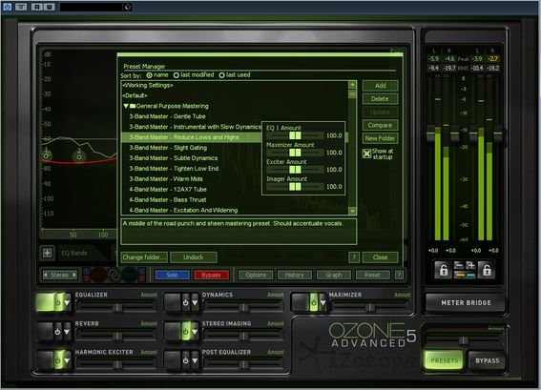
Task: Toggle the Reverb module power button
Action: (x=57, y=332)
